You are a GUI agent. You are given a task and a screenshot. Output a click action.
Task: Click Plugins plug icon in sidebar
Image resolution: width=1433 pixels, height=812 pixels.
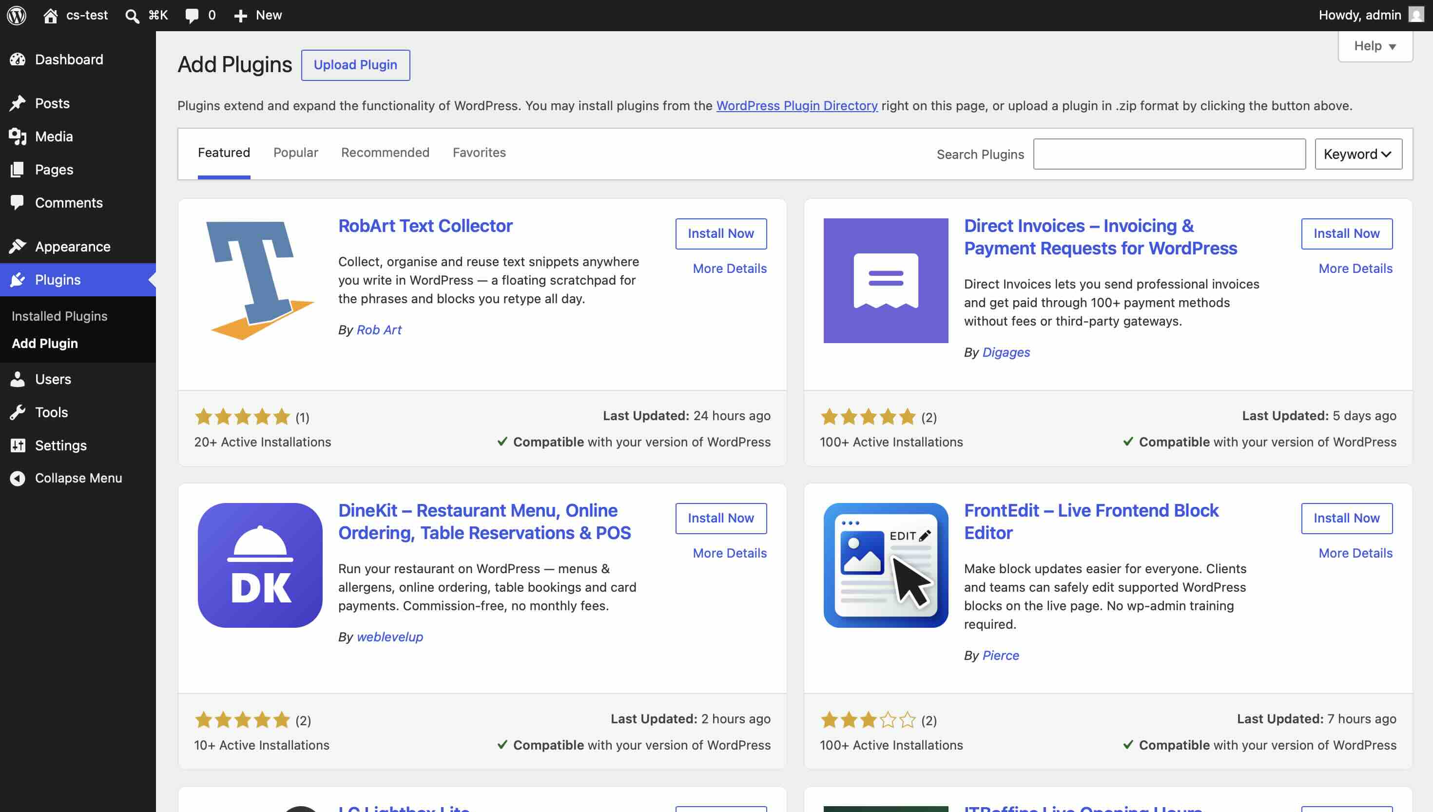point(18,279)
